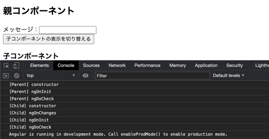This screenshot has height=139, width=269.
Task: Click the 子コンポーネント heading
Action: (x=31, y=56)
